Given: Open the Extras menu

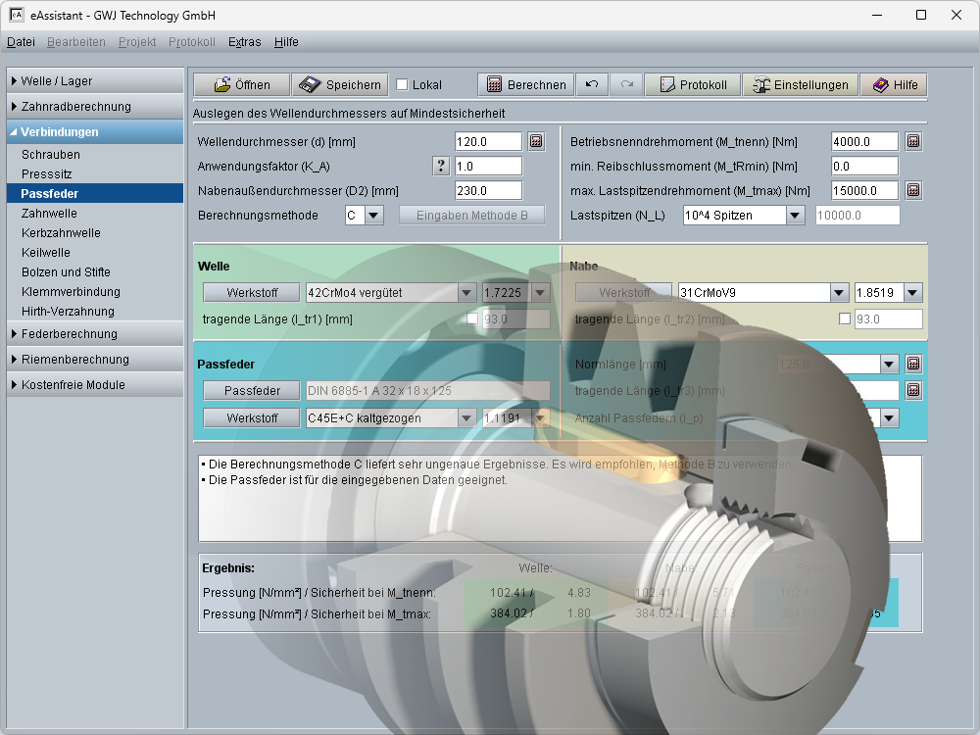Looking at the screenshot, I should coord(244,42).
